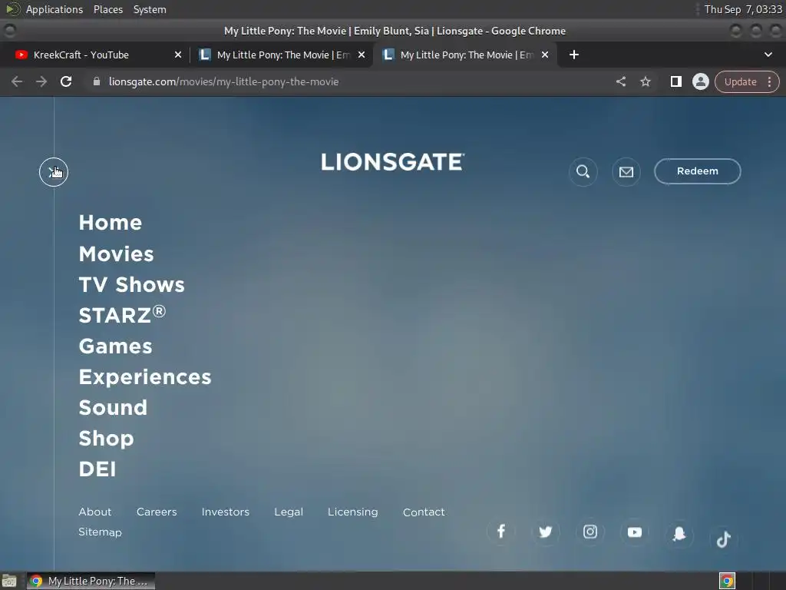Close the Lionsgate navigation menu overlay
The width and height of the screenshot is (786, 590).
click(x=54, y=172)
